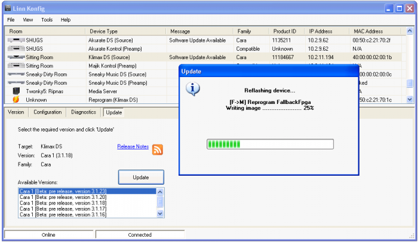Click the Linn Konfig title bar app icon
Screen dimensions: 418x242
pyautogui.click(x=8, y=8)
